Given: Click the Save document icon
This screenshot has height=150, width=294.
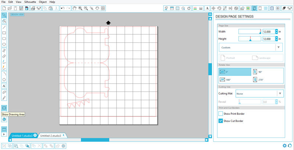Looking at the screenshot, I should pyautogui.click(x=21, y=8).
